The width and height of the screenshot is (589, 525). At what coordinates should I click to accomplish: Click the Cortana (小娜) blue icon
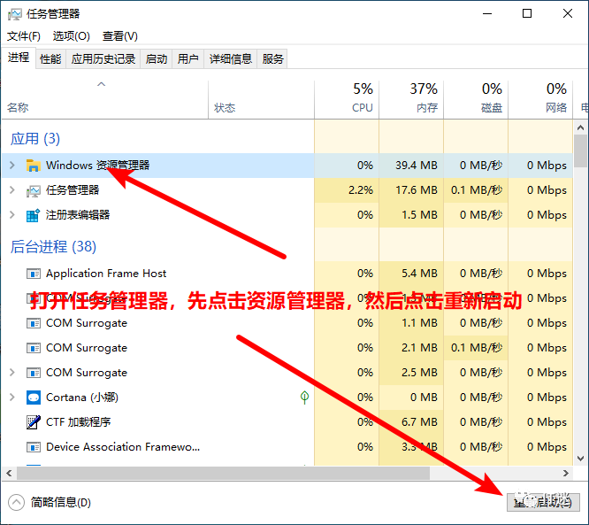34,398
